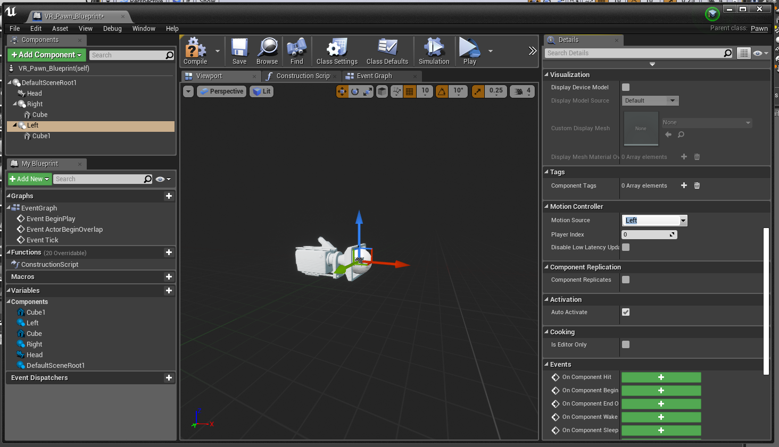Open Details property matrix view icon
The width and height of the screenshot is (779, 447).
tap(744, 53)
